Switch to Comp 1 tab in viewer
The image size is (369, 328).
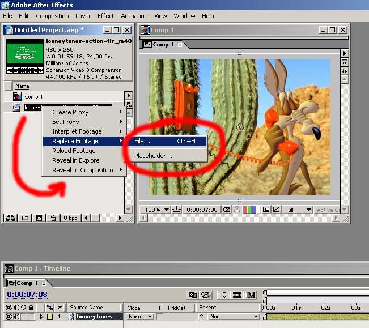pyautogui.click(x=162, y=44)
